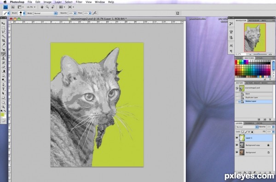Hide Layer 1 with its eye icon

(x=237, y=138)
